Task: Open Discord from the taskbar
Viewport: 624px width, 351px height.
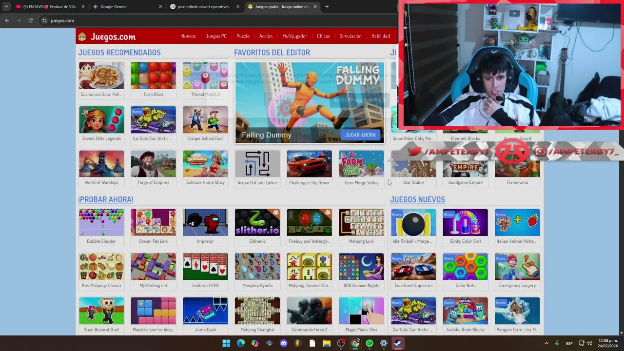Action: tap(284, 343)
